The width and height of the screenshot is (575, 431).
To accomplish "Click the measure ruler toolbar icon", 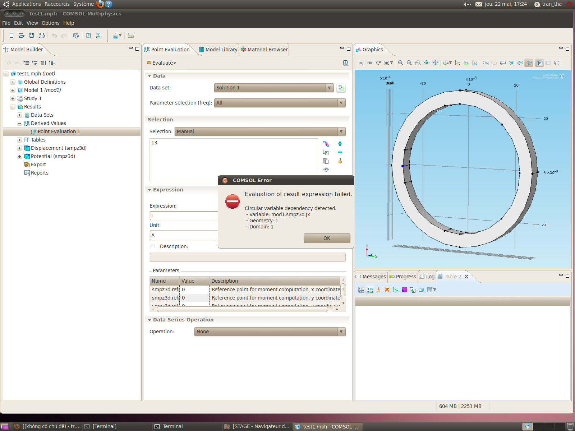I will [x=131, y=36].
